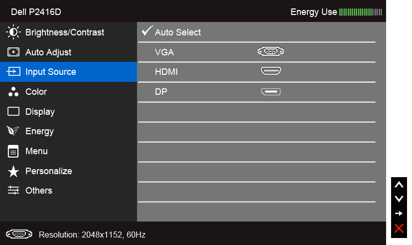Click the Personalize star icon

click(x=13, y=171)
